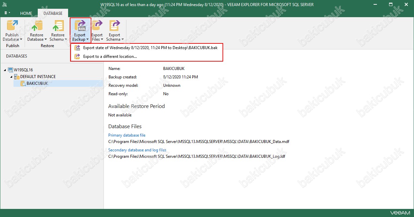The height and width of the screenshot is (217, 414).
Task: Click the Name value BAKICUBUK
Action: (174, 69)
